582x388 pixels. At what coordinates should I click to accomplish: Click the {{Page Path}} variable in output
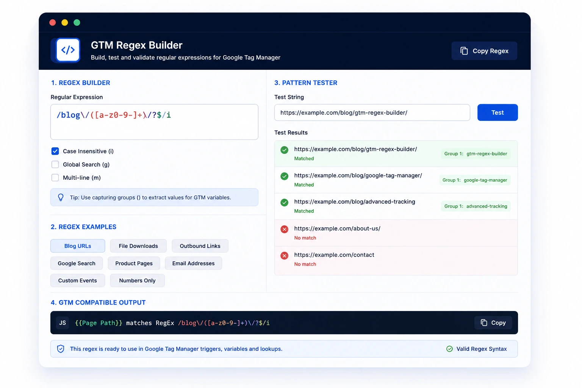pyautogui.click(x=99, y=323)
